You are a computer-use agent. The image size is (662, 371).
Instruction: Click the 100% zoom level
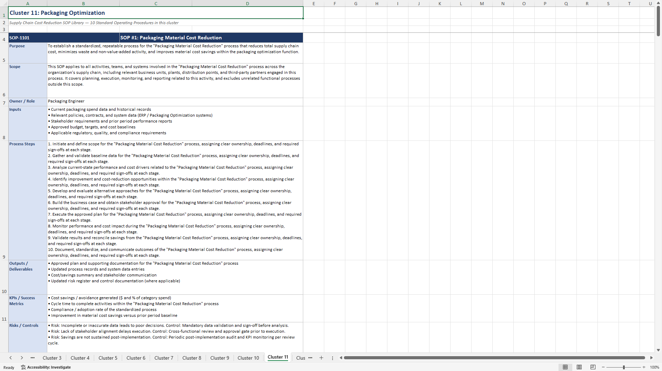(x=654, y=367)
